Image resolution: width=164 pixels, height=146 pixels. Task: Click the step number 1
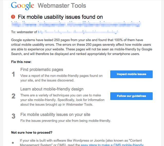tap(13, 74)
